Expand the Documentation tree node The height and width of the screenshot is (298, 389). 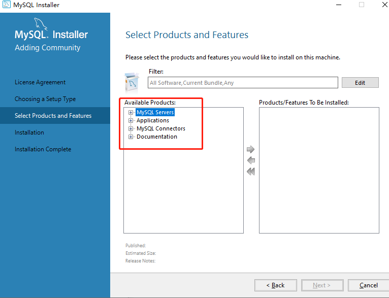point(131,137)
